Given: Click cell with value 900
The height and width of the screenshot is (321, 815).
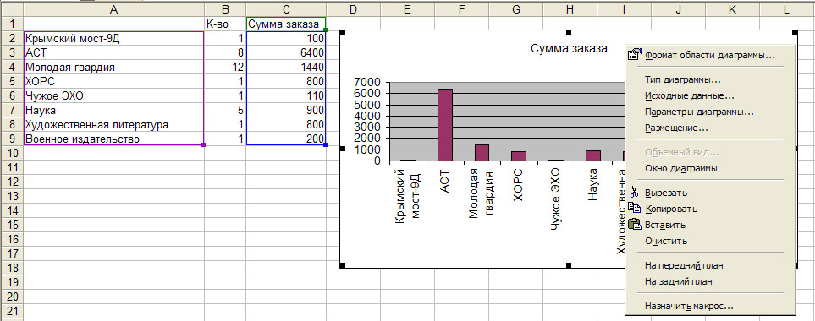Looking at the screenshot, I should point(286,110).
